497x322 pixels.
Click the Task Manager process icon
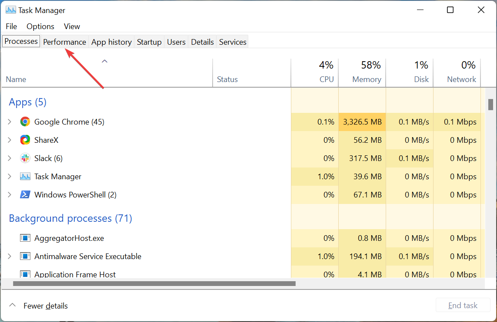[25, 177]
